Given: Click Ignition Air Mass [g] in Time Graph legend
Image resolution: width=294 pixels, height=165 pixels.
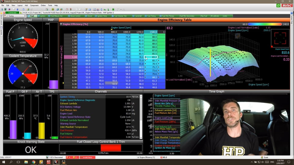Looking at the screenshot, I should [x=165, y=148].
